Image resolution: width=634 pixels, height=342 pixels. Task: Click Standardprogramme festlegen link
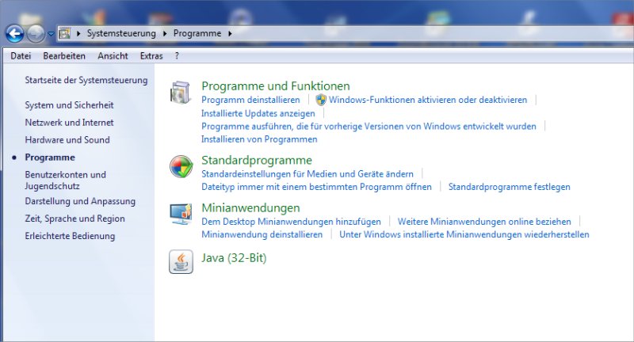509,187
